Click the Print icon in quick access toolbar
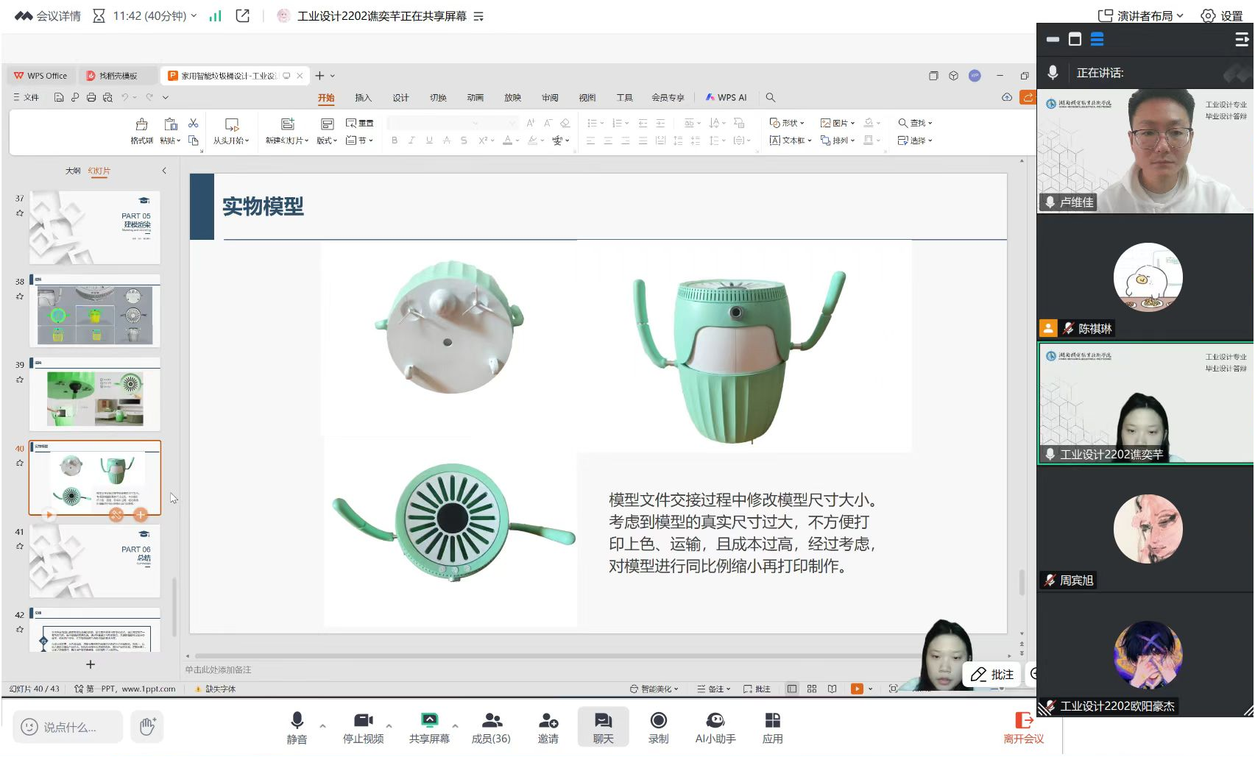This screenshot has height=757, width=1255. (91, 97)
